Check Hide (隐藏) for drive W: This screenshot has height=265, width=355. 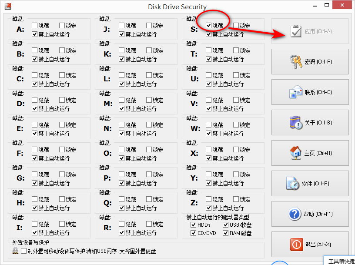(208, 124)
